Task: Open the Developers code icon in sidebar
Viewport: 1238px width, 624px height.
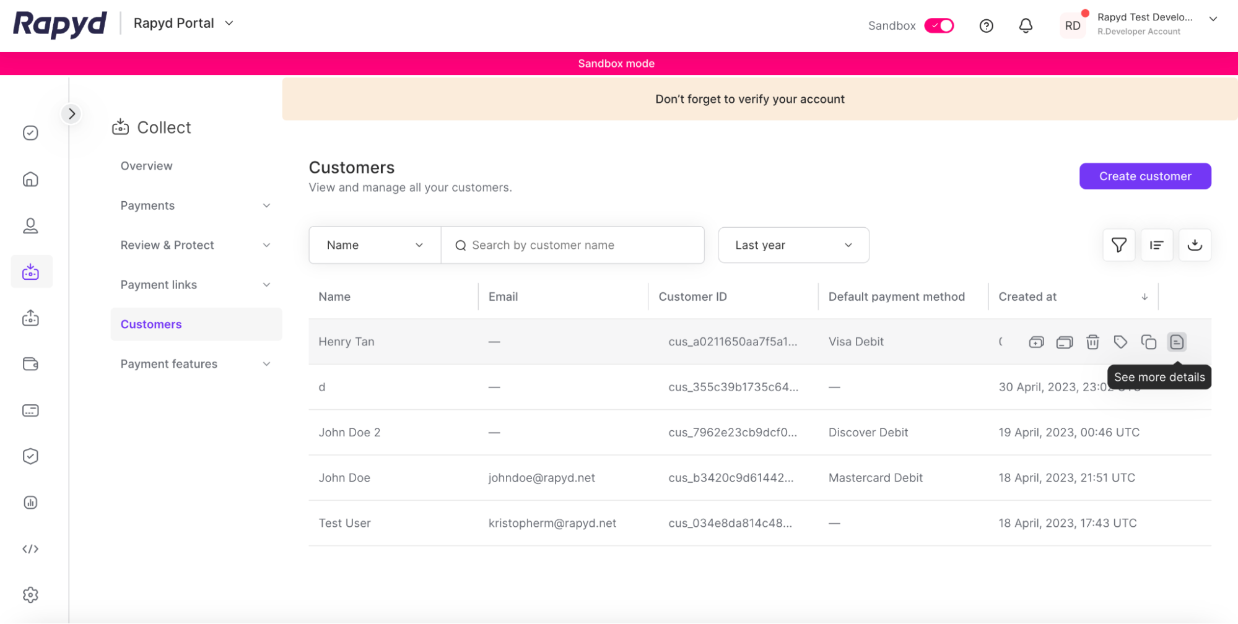Action: click(x=30, y=549)
